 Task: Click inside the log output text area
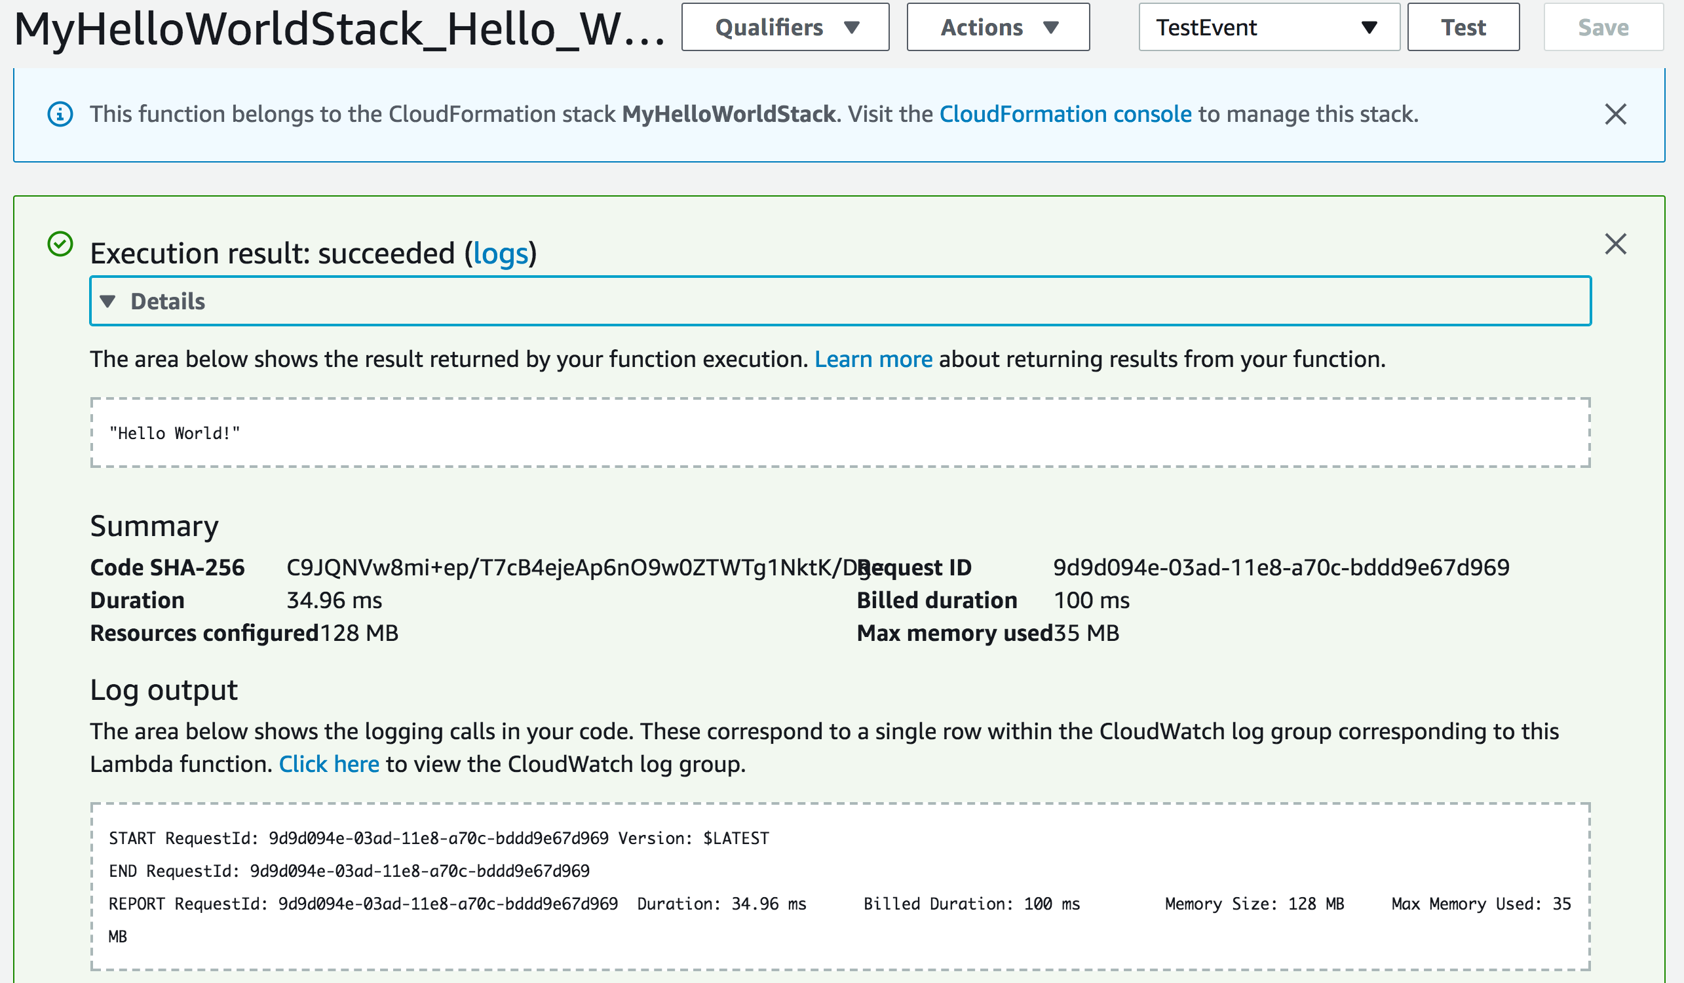coord(840,886)
